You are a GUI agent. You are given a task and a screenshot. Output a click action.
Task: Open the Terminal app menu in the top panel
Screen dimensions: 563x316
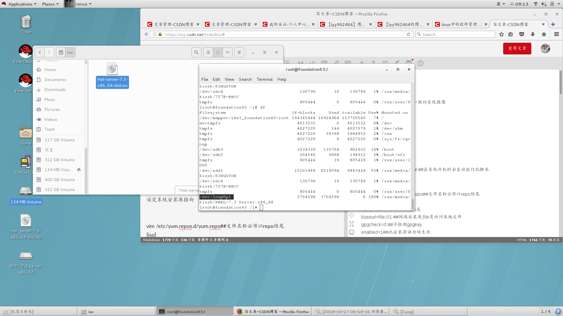coord(78,4)
